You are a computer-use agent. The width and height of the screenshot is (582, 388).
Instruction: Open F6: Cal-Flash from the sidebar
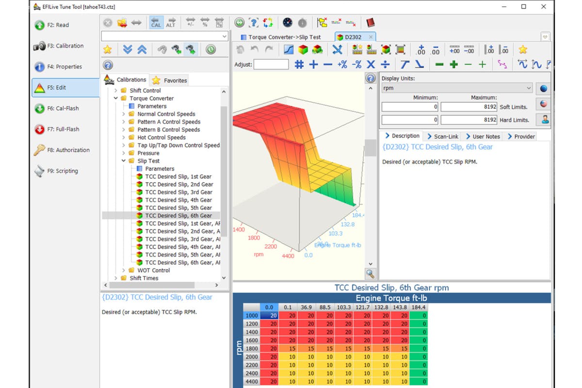tap(63, 109)
